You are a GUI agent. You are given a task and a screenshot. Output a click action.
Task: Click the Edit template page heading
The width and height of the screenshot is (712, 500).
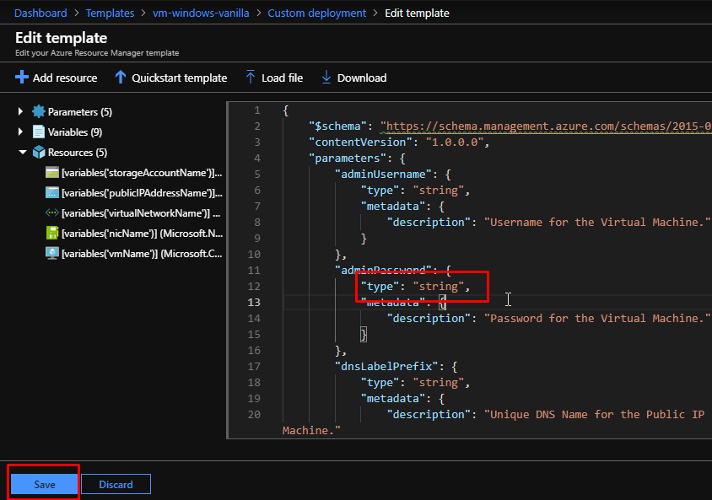[62, 38]
